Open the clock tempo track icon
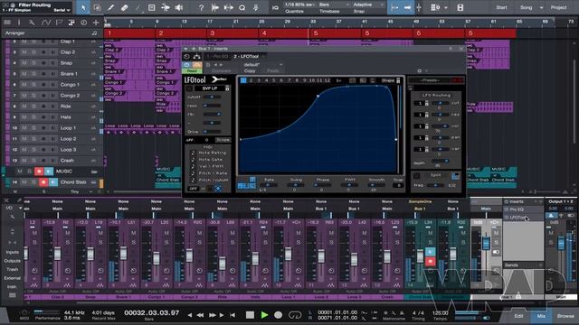 (x=84, y=23)
